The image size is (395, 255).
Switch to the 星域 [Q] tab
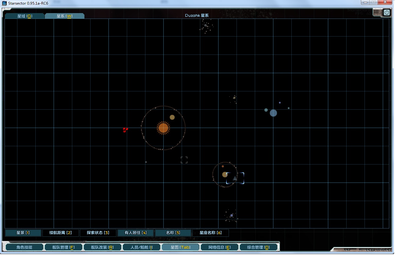pyautogui.click(x=25, y=16)
